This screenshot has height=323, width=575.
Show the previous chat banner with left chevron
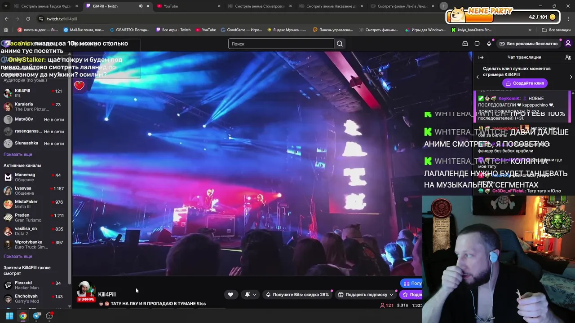[x=478, y=77]
